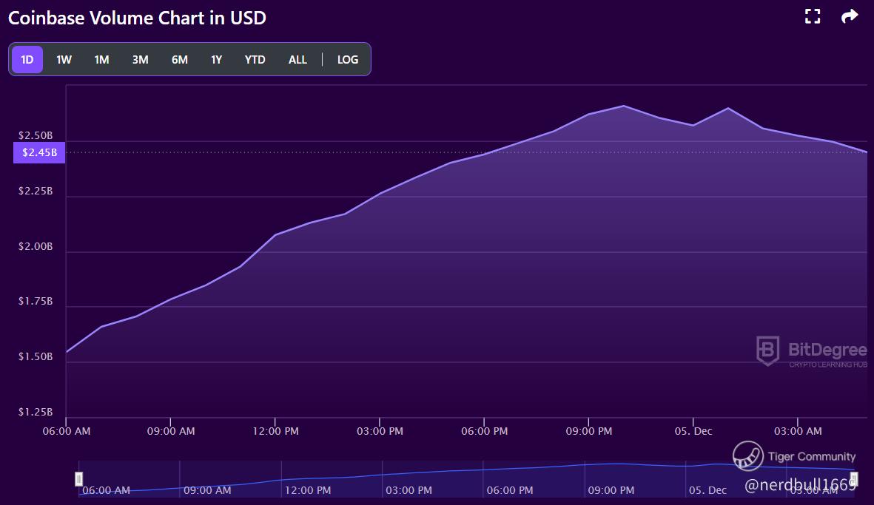Switch to the 1W time range
Image resolution: width=874 pixels, height=505 pixels.
[x=64, y=60]
